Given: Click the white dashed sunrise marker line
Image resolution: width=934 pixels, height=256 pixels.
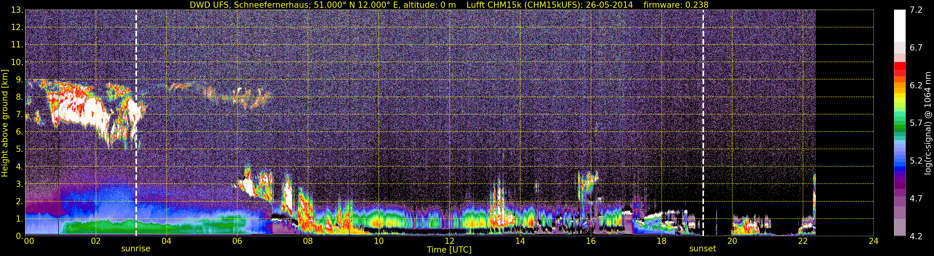Looking at the screenshot, I should [x=136, y=123].
